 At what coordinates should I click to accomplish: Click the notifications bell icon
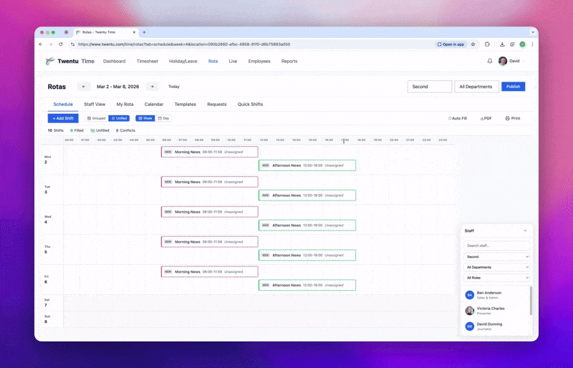point(490,62)
